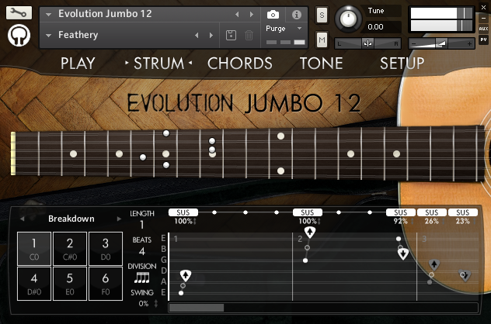The width and height of the screenshot is (491, 324).
Task: Click the upstroke pick under 26% SUS
Action: click(x=434, y=264)
